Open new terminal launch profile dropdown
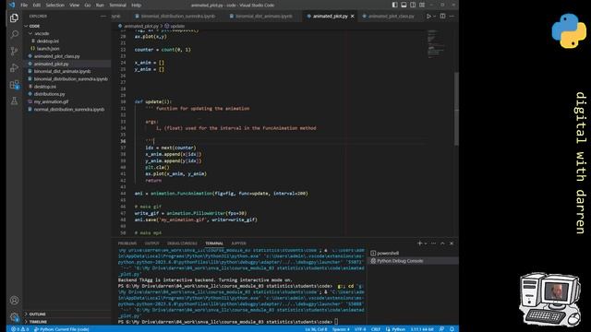Image resolution: width=591 pixels, height=332 pixels. pos(426,243)
